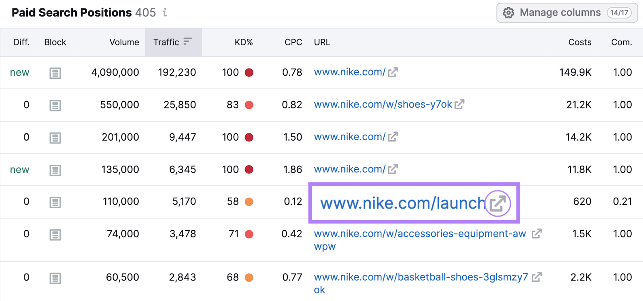Open block icon in 60,500 volume row
The height and width of the screenshot is (301, 643).
click(x=55, y=278)
